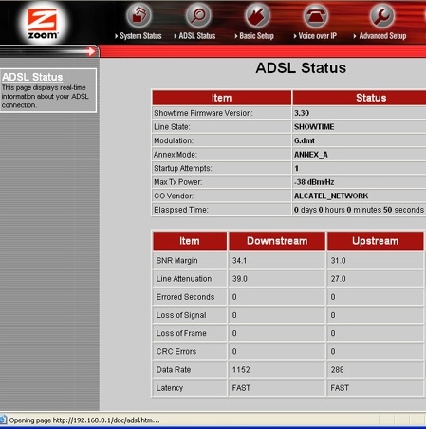Click the Zoom logo
This screenshot has width=426, height=429.
[x=43, y=23]
